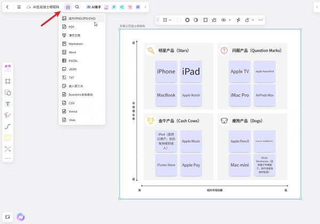The height and width of the screenshot is (224, 320).
Task: Collapse the top toolbar plugin chevron
Action: 146,7
